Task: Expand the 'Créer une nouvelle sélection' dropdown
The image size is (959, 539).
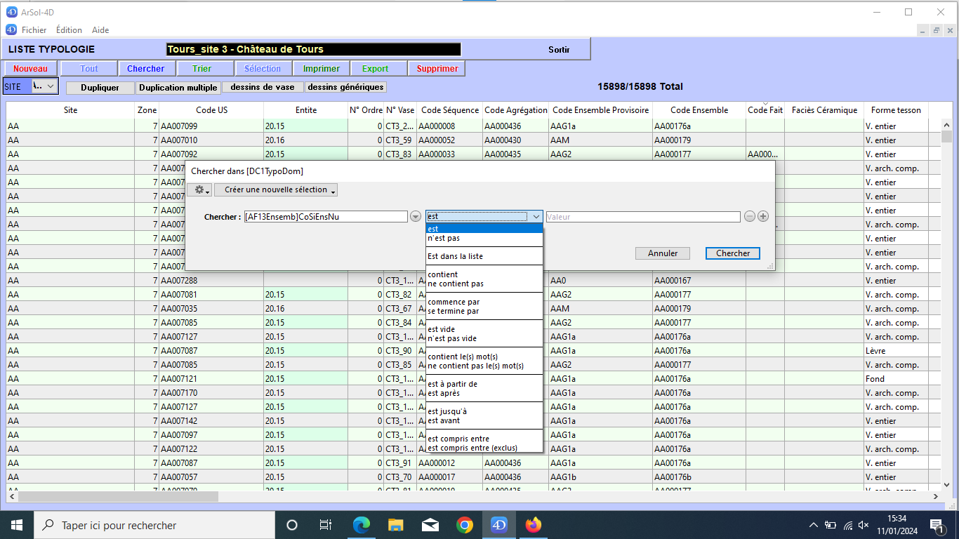Action: (276, 190)
